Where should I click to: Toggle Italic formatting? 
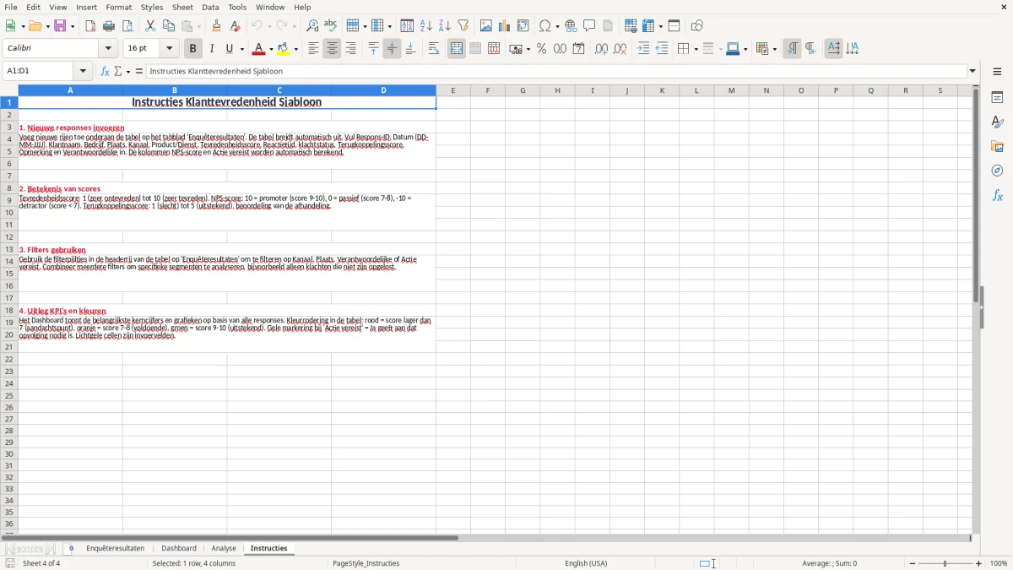[212, 49]
